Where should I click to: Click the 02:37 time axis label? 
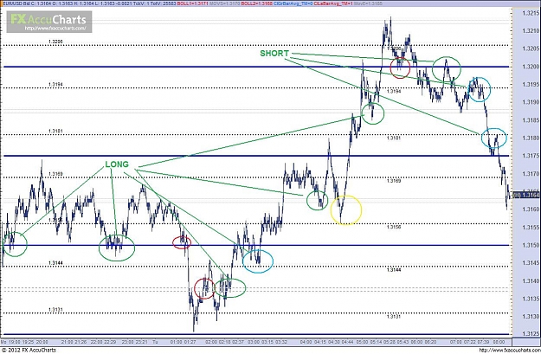(237, 342)
